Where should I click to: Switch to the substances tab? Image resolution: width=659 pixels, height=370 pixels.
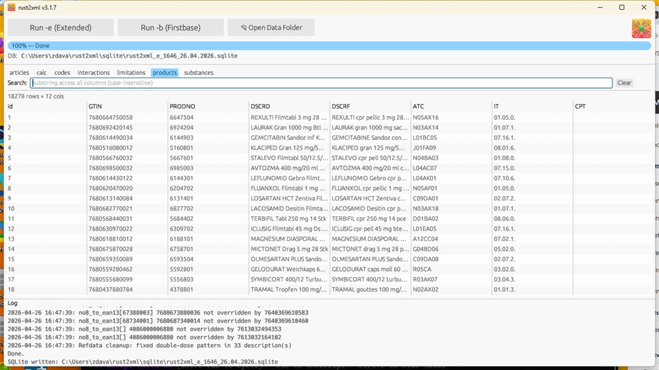[199, 73]
